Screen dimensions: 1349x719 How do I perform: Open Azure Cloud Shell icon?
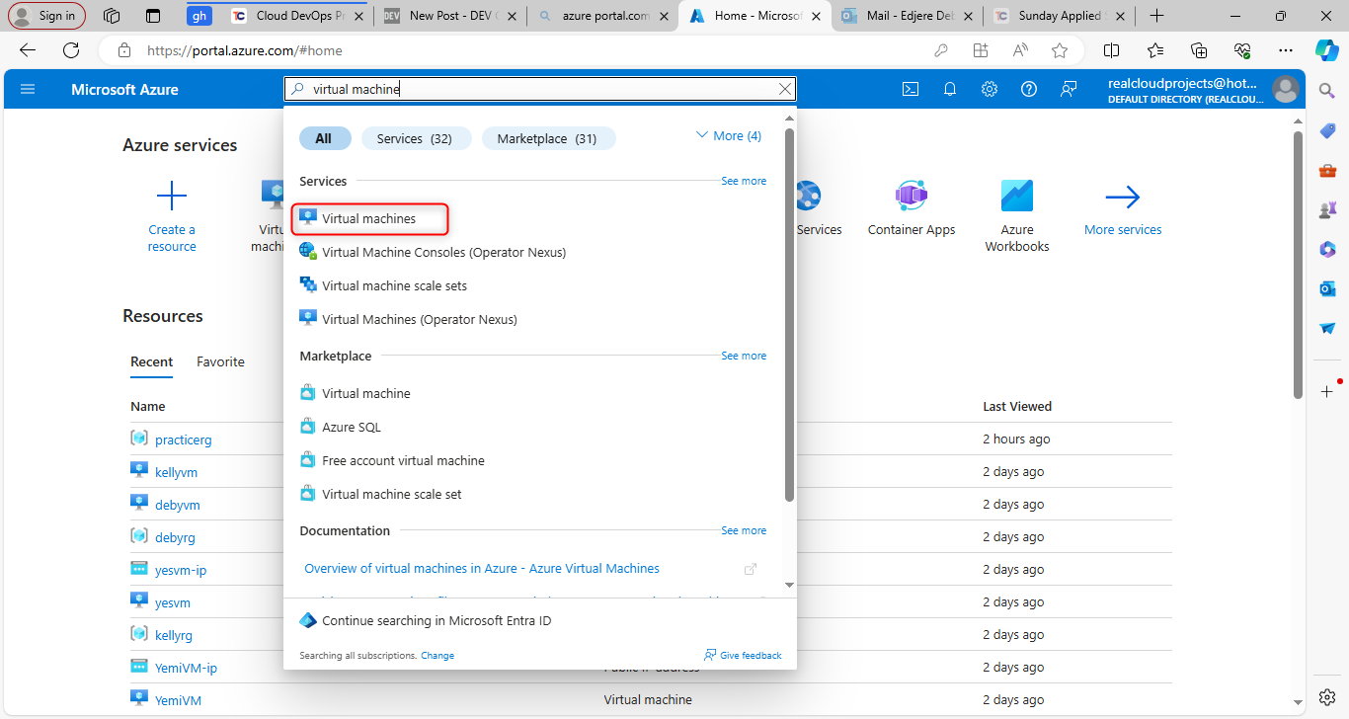click(911, 89)
